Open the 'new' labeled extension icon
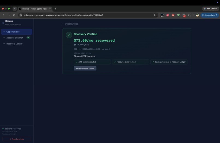Screen dimensions: 220x143 click(x=162, y=15)
